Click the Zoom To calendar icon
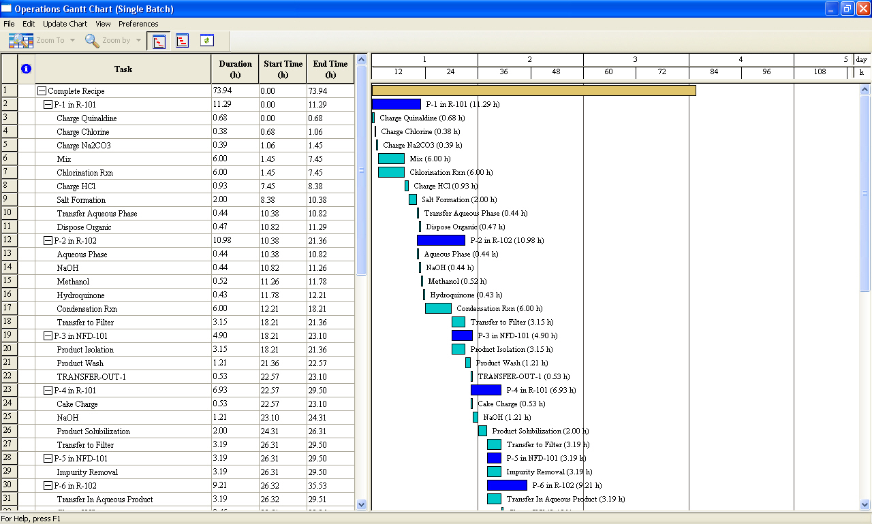 [20, 41]
